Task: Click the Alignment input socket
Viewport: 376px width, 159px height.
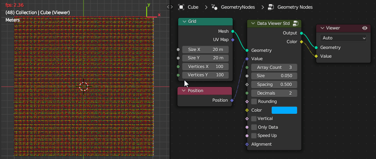Action: coord(247,144)
